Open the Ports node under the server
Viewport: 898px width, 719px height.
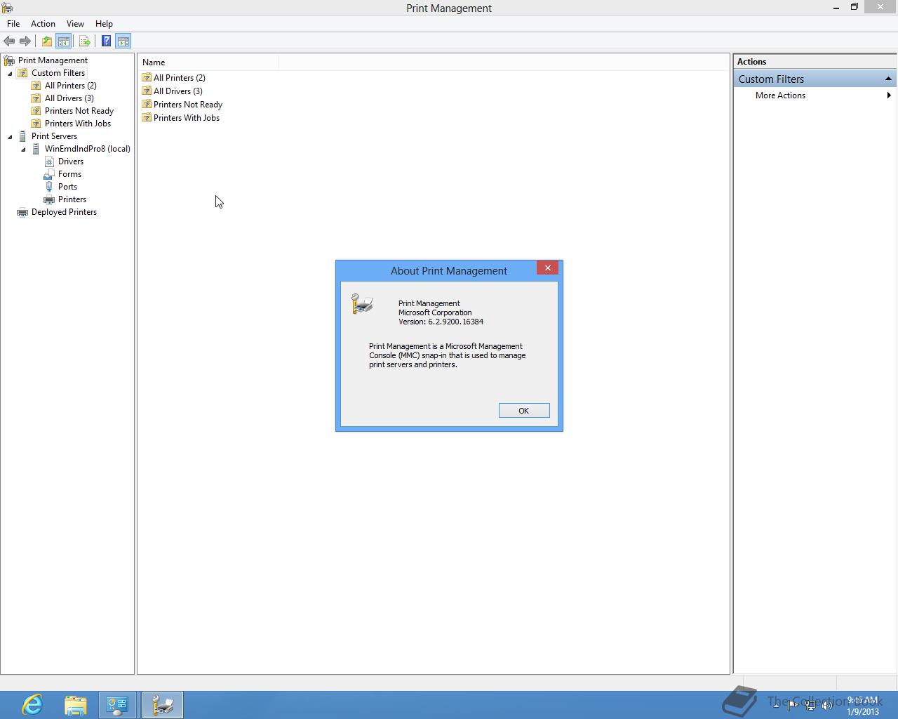(67, 187)
